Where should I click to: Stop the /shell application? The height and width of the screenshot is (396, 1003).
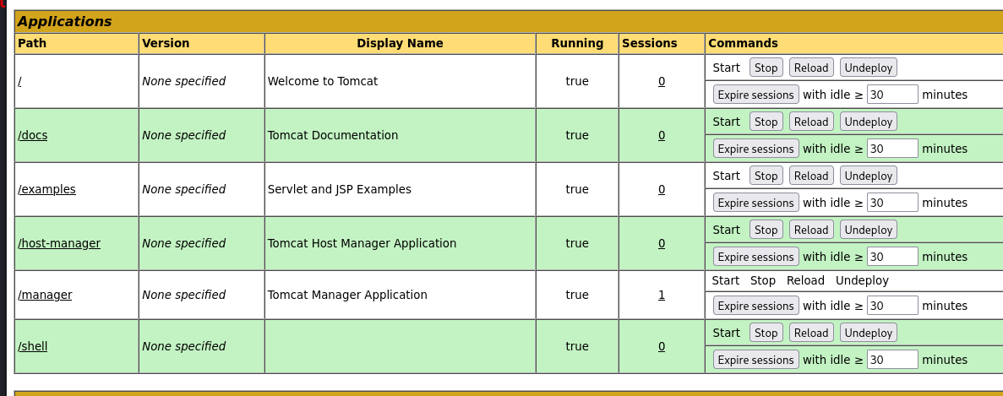tap(766, 333)
